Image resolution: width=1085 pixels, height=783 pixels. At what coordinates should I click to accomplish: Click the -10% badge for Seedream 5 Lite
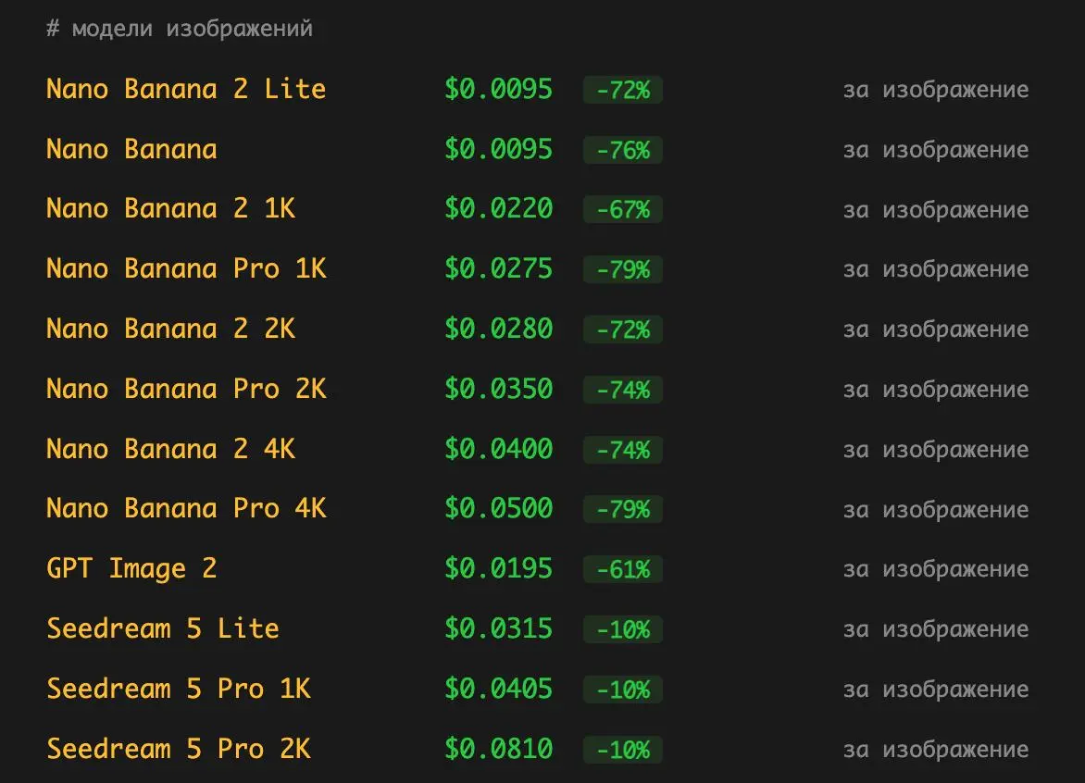623,630
